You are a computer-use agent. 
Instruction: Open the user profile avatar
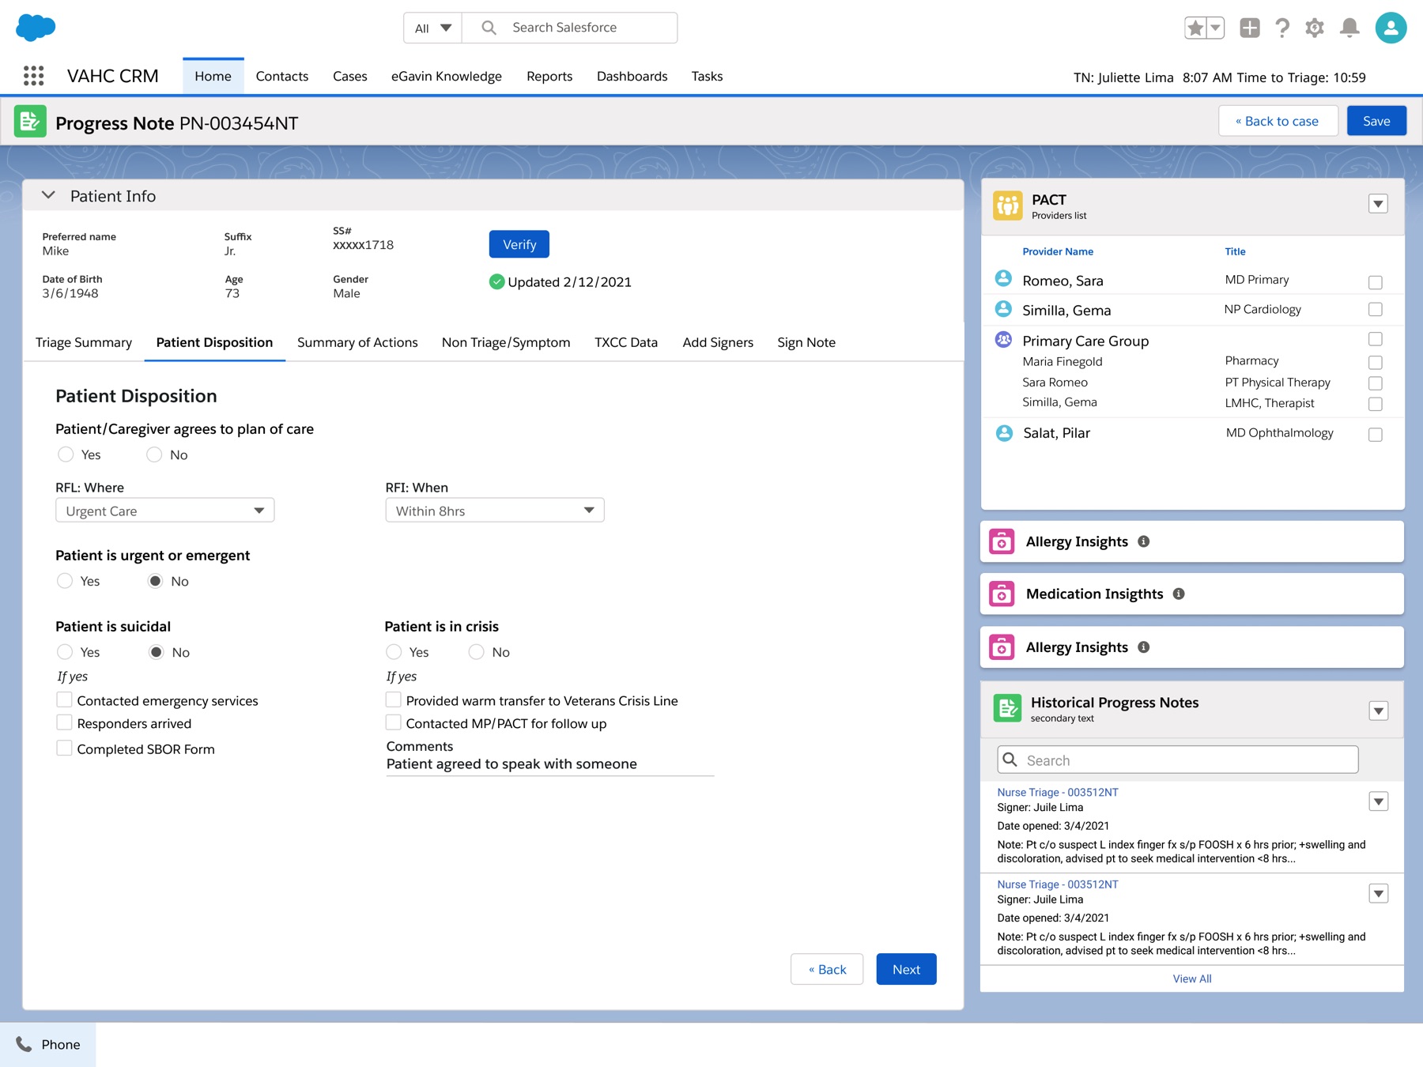[x=1391, y=28]
